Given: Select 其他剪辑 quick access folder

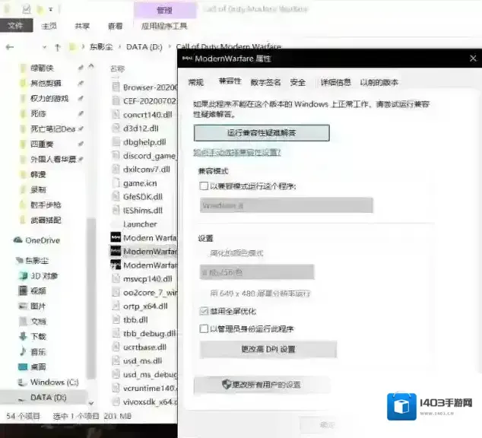Looking at the screenshot, I should (46, 83).
